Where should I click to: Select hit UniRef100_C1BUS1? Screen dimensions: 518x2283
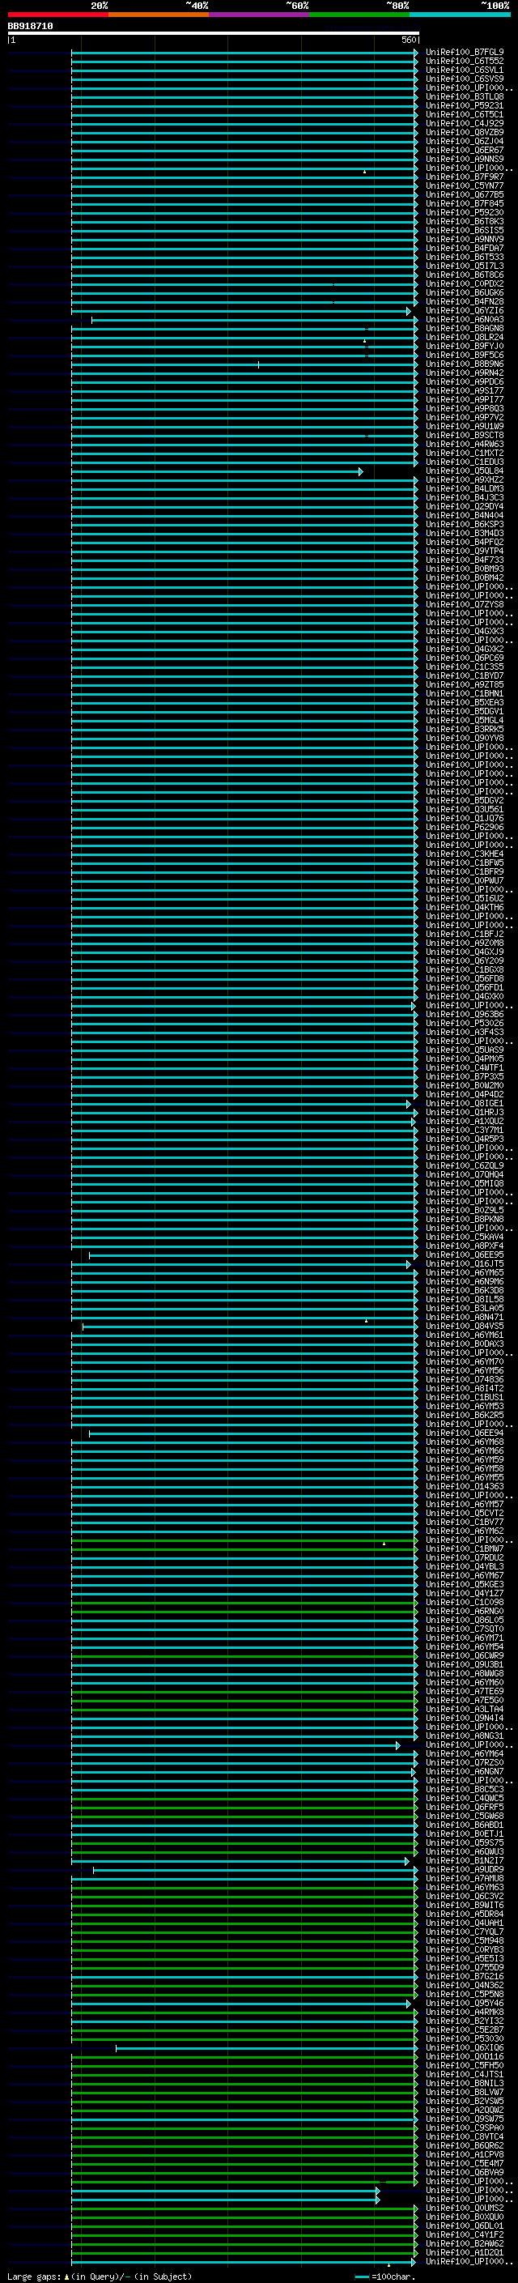click(464, 1398)
